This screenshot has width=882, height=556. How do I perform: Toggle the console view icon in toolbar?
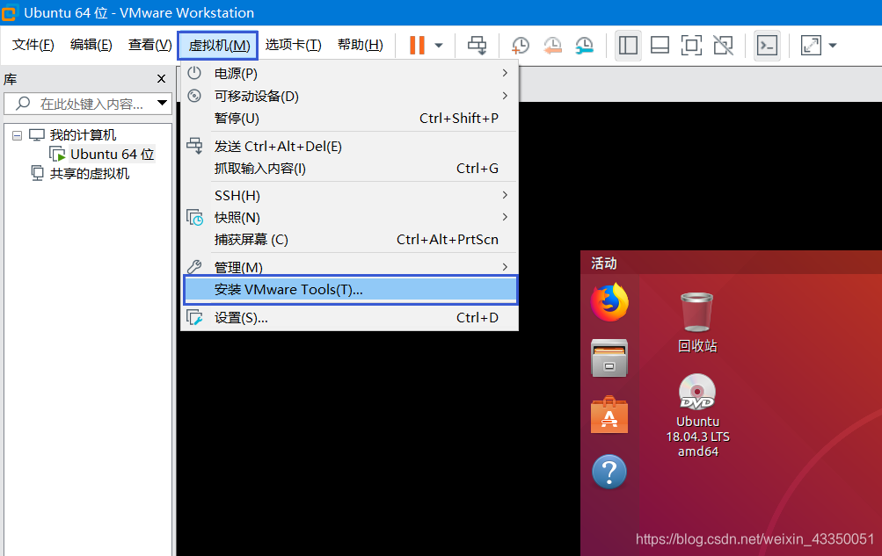coord(768,46)
